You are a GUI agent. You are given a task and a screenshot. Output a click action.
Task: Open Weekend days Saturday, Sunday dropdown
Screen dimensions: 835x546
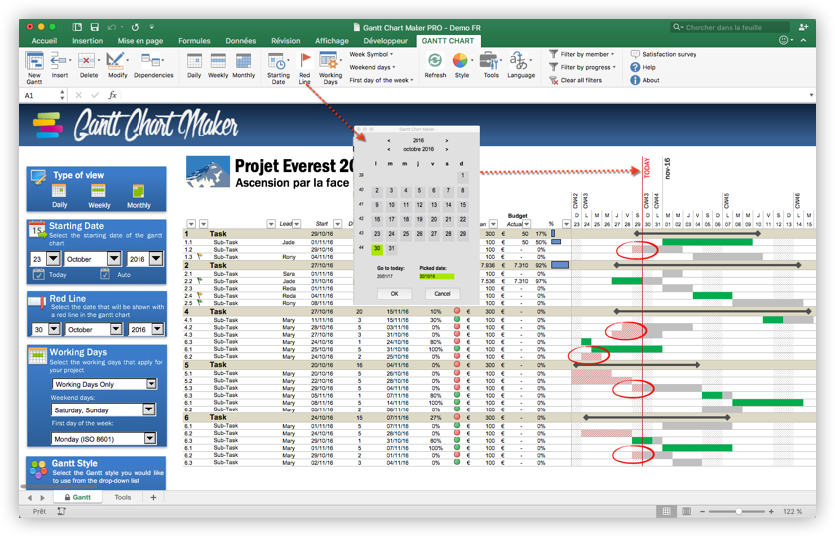pyautogui.click(x=149, y=409)
